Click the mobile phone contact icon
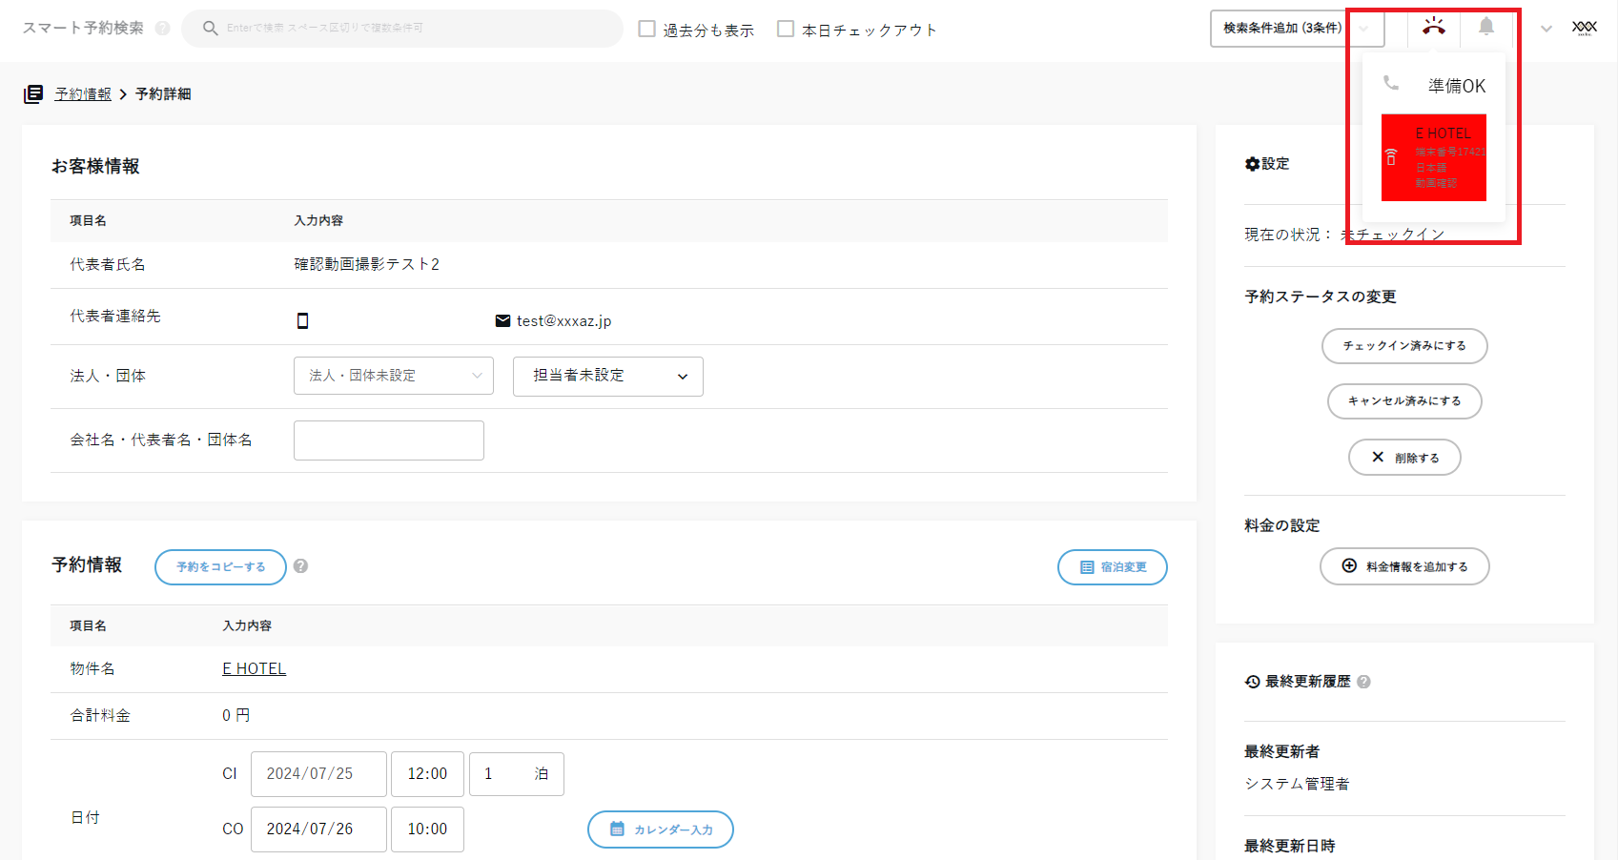 coord(303,320)
